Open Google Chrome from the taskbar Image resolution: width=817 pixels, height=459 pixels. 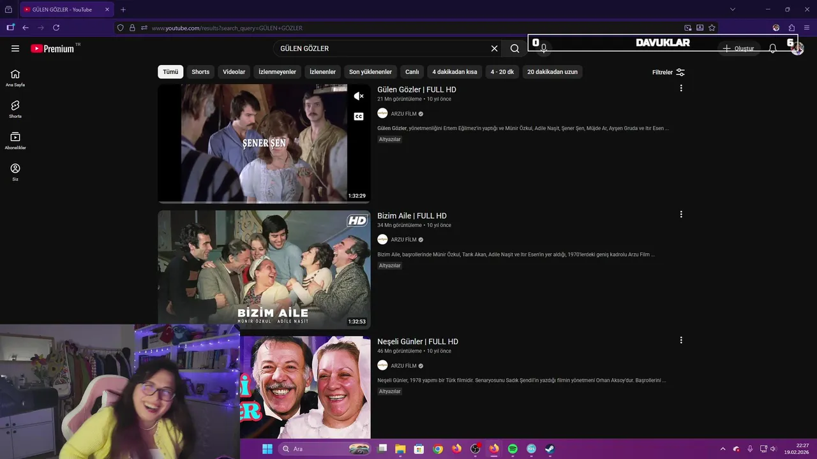pyautogui.click(x=438, y=449)
